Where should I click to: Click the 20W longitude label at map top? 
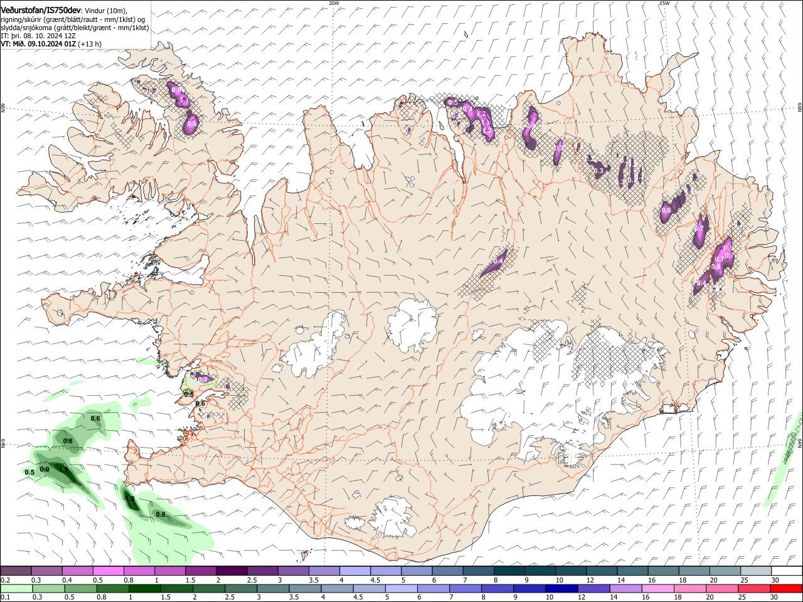coord(334,3)
